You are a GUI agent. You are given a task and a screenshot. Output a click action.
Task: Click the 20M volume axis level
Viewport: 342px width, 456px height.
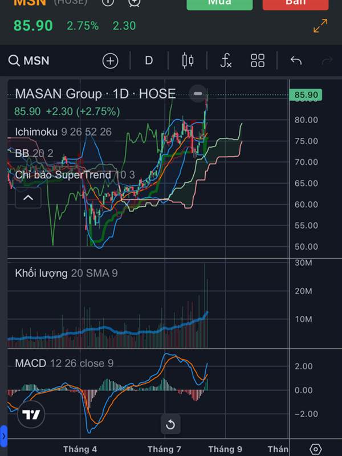(303, 291)
